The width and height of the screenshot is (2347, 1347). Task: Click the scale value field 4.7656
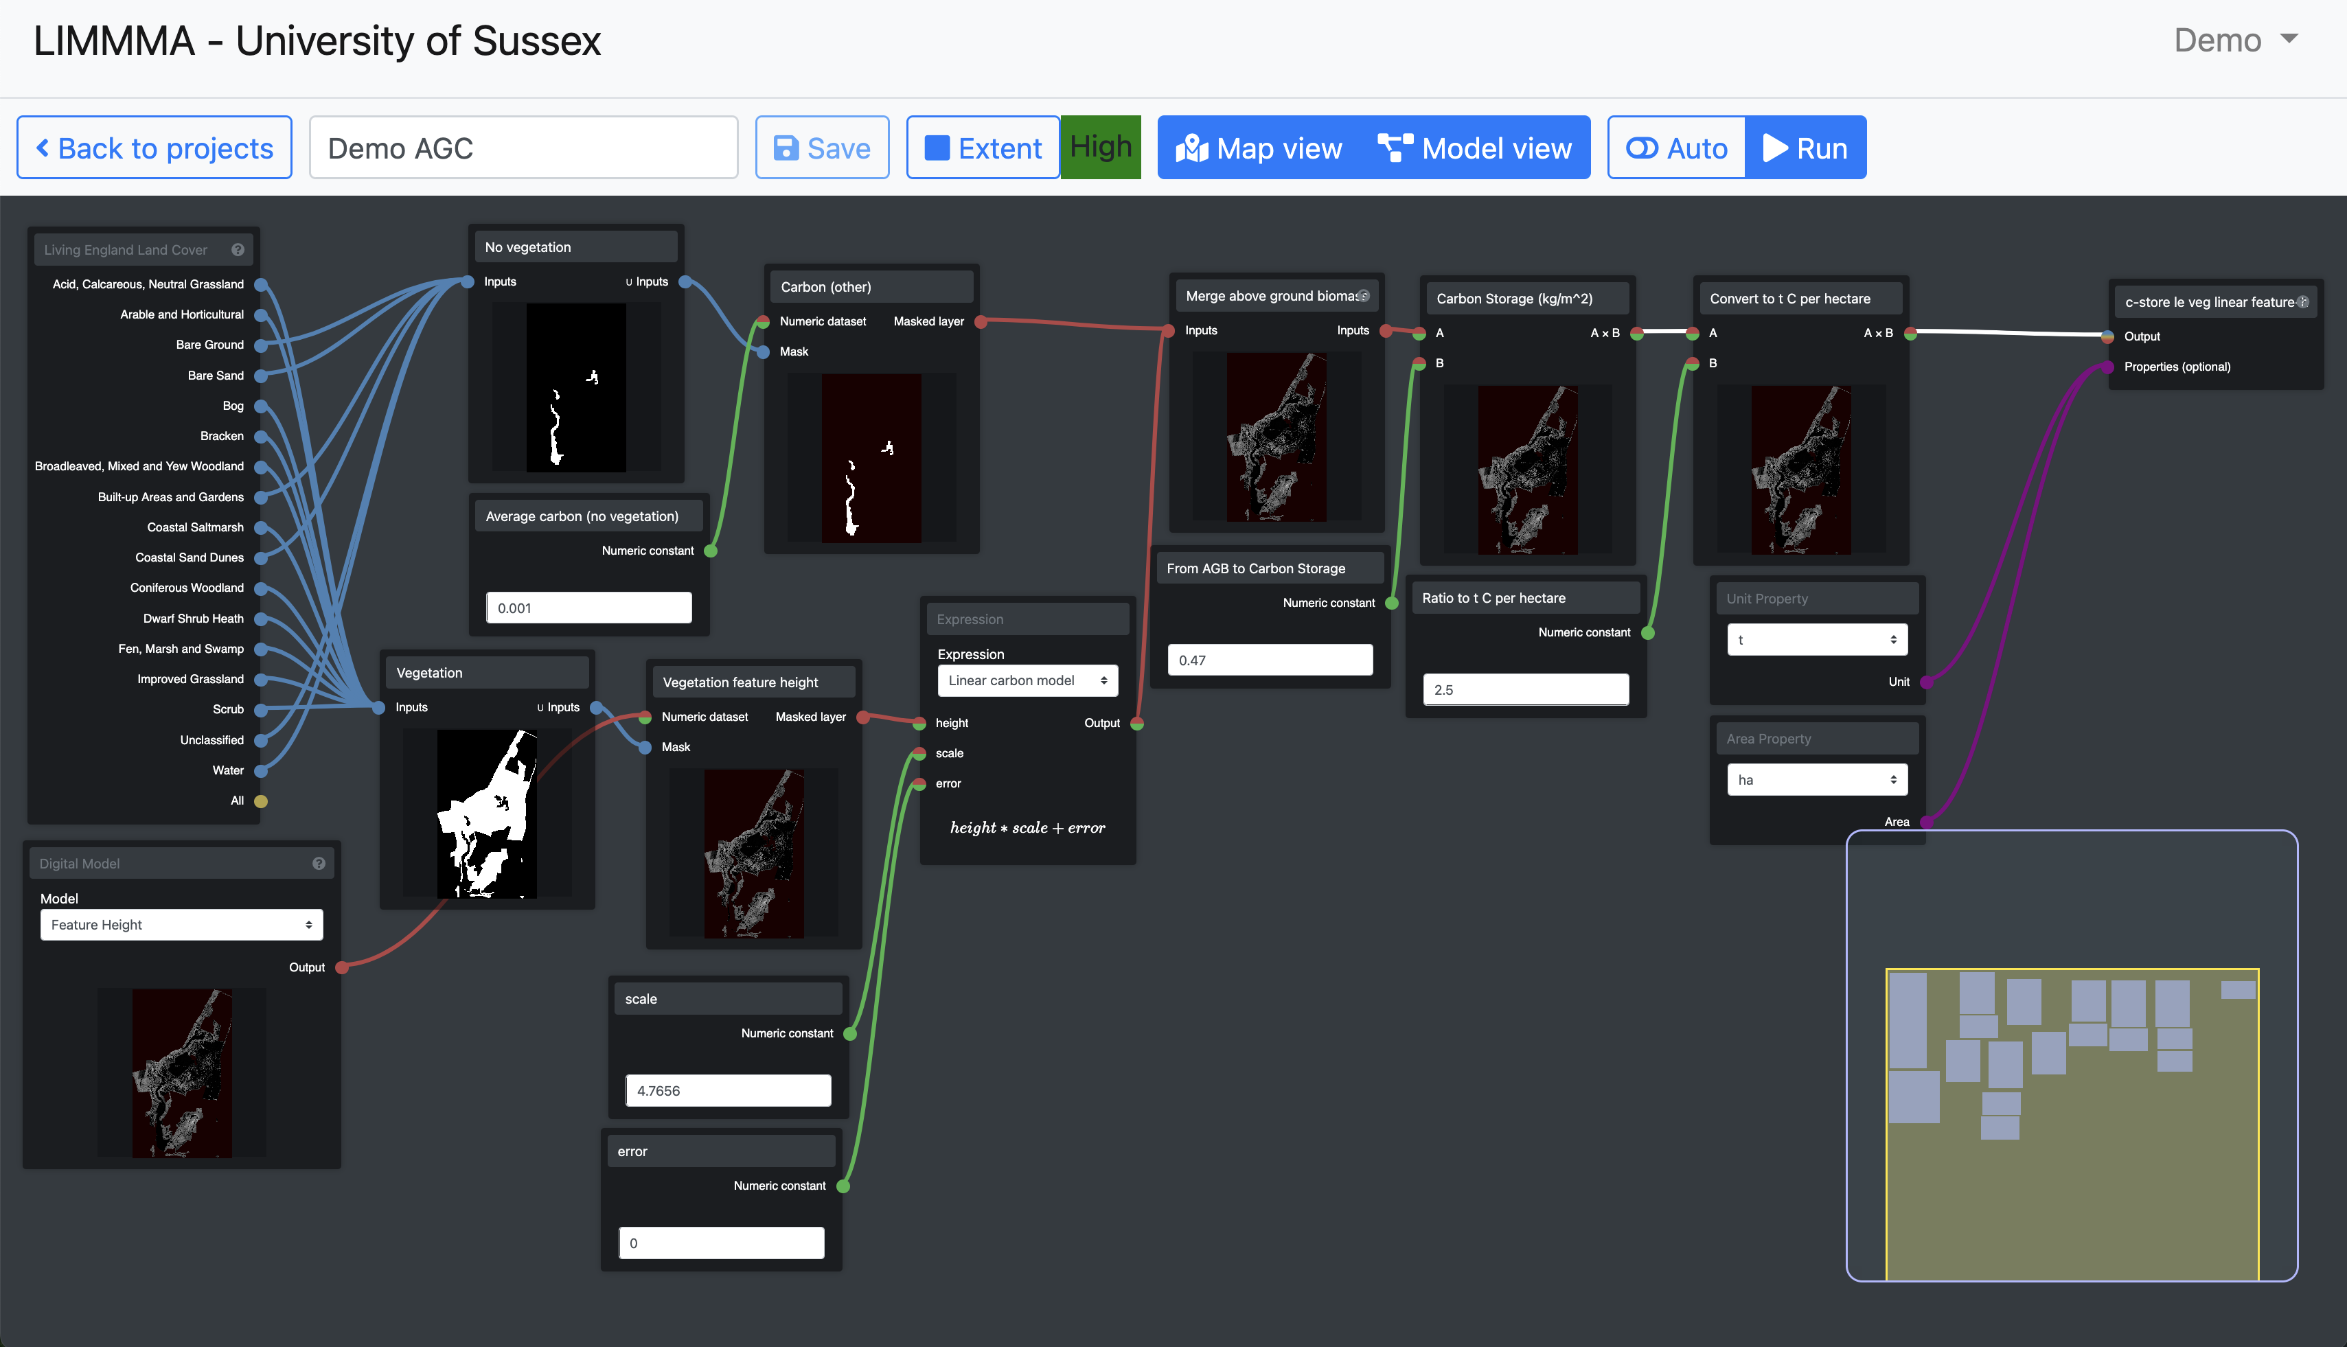(x=728, y=1091)
